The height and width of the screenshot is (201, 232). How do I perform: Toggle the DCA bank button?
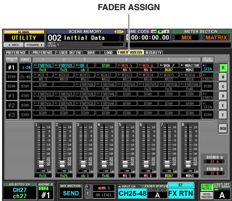pos(223,128)
